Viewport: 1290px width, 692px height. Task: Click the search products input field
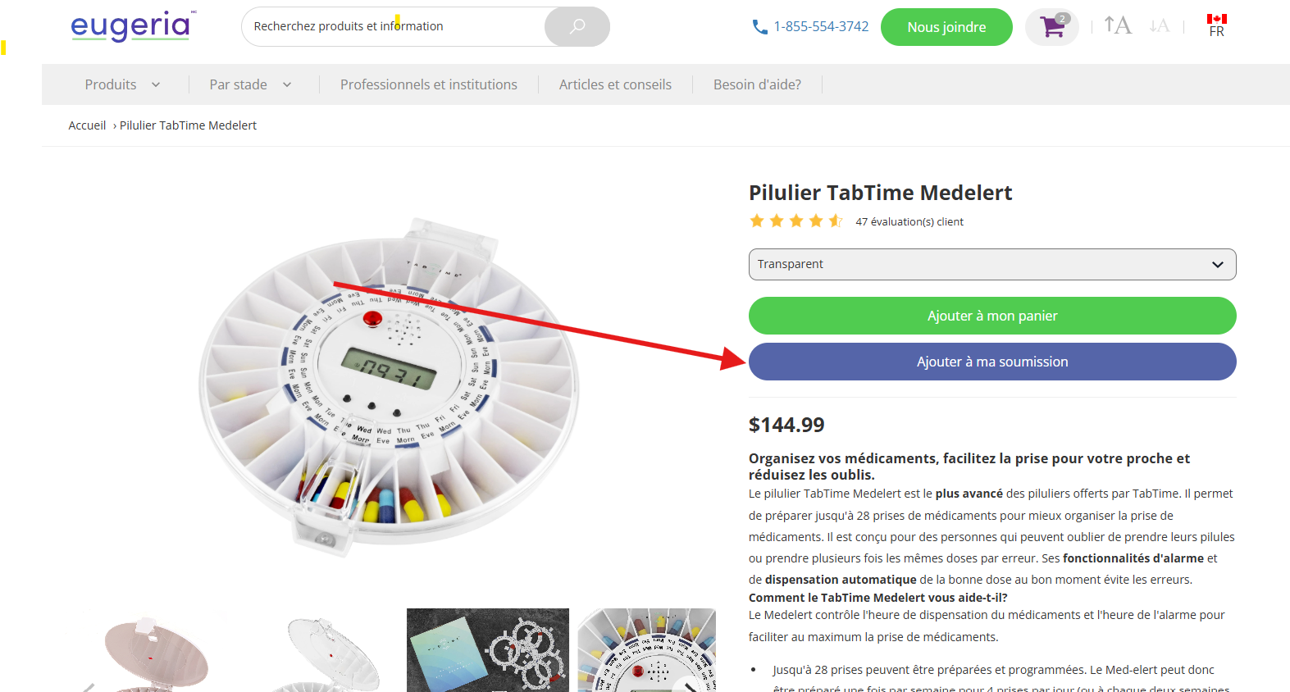394,26
